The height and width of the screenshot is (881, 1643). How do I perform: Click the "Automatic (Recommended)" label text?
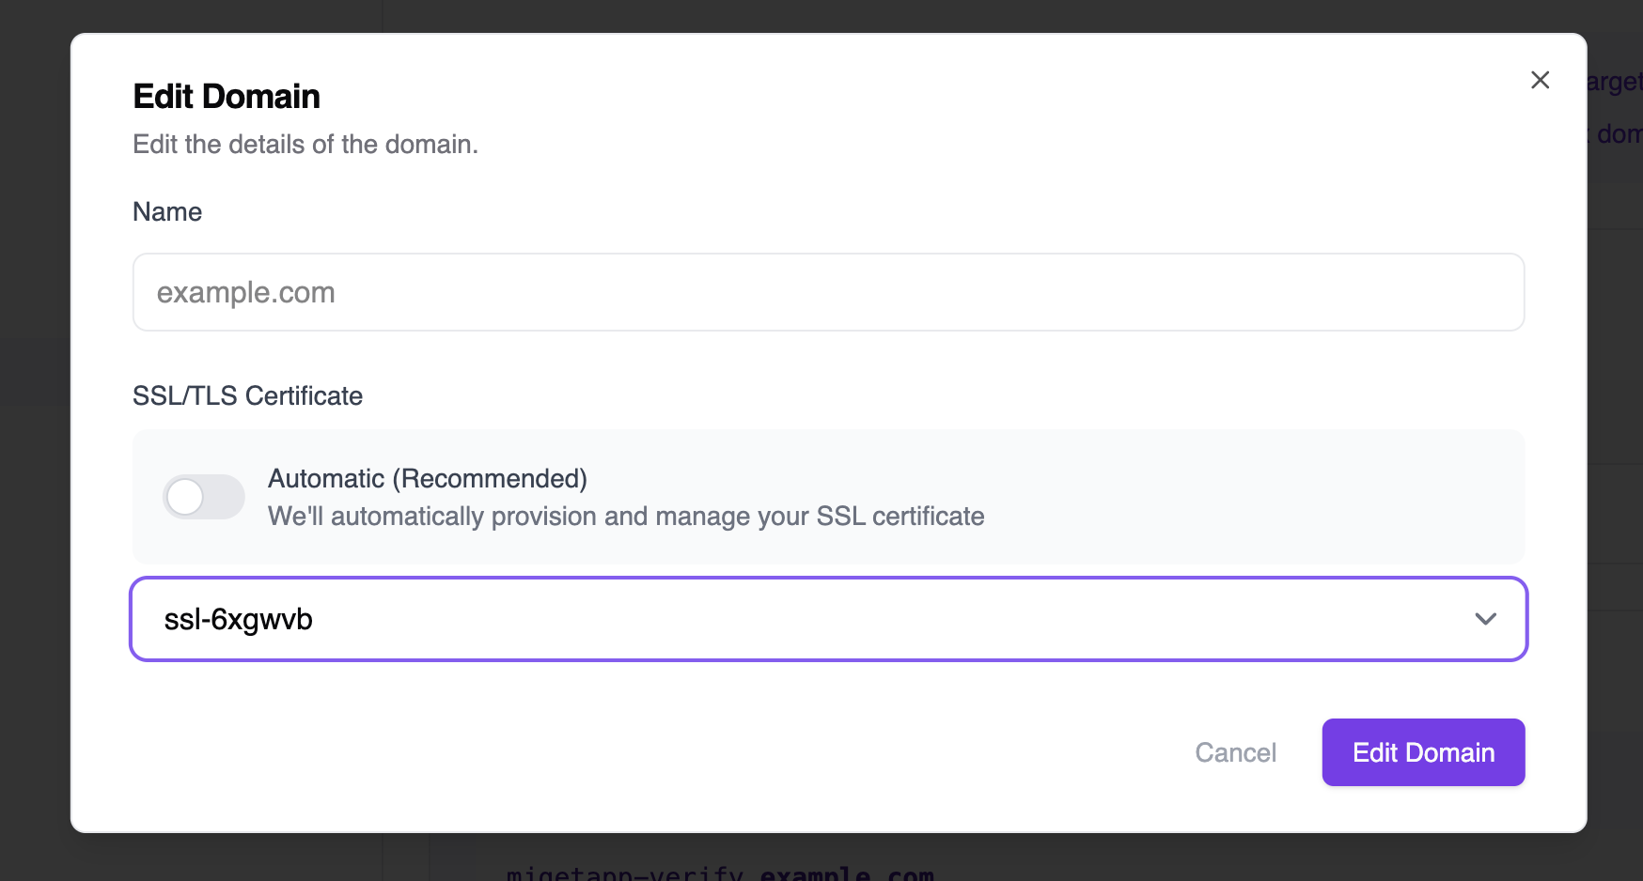[428, 479]
